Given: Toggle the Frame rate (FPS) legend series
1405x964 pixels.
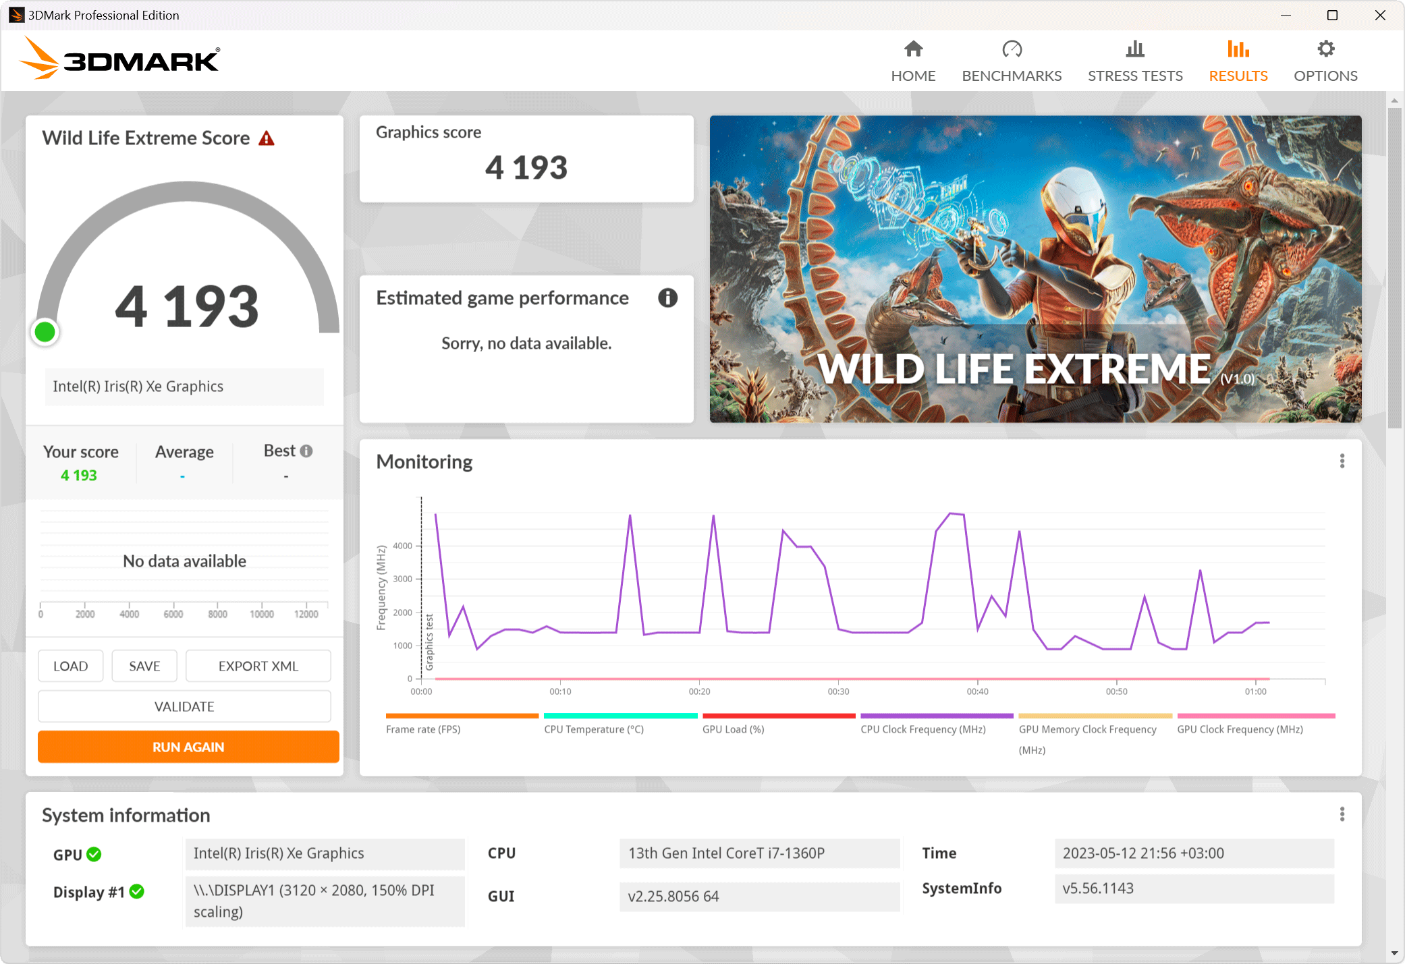Looking at the screenshot, I should click(x=423, y=729).
